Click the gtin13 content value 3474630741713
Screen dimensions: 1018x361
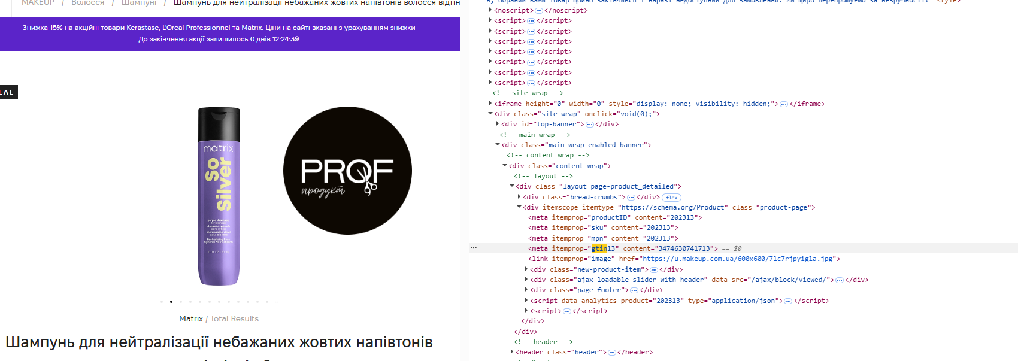click(684, 248)
